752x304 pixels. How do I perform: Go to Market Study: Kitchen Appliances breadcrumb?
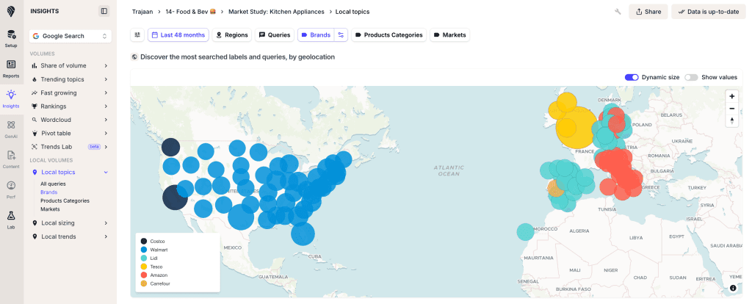click(276, 12)
